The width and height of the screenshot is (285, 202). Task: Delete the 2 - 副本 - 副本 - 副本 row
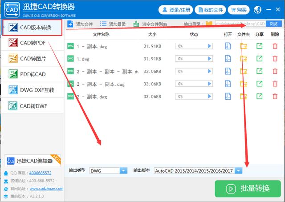click(275, 71)
